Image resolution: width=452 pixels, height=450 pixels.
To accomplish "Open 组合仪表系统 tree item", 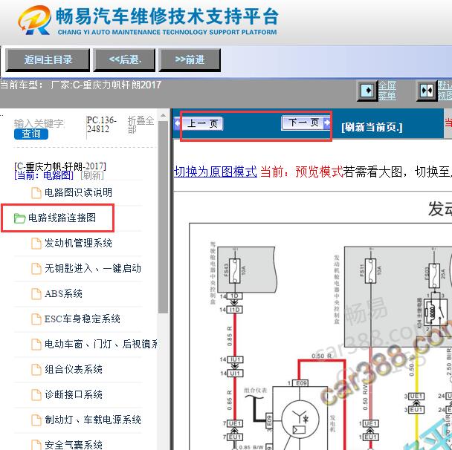I will [x=74, y=369].
